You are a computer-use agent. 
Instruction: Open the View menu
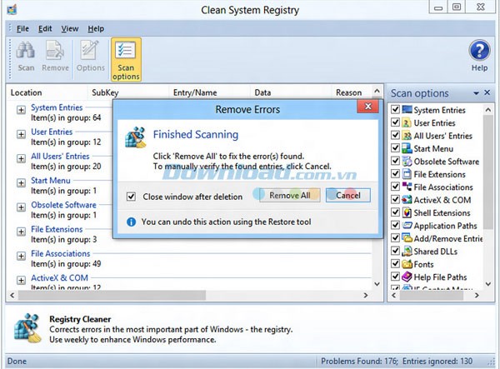point(70,28)
